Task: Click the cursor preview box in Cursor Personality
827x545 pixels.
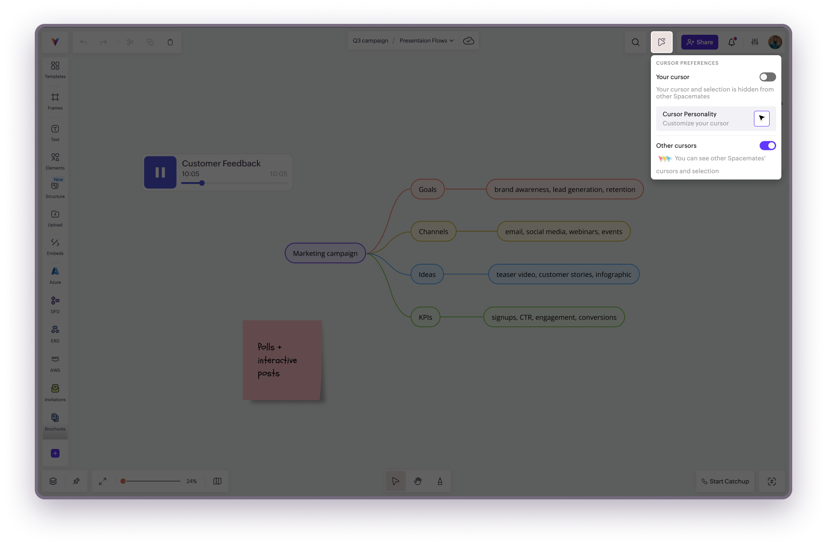Action: click(762, 119)
